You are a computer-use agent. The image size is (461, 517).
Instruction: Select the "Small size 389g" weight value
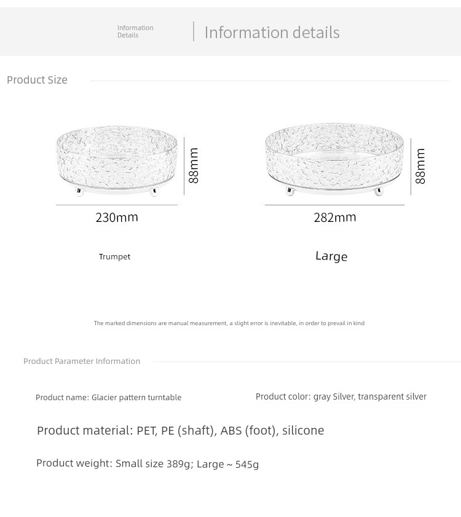(x=153, y=464)
